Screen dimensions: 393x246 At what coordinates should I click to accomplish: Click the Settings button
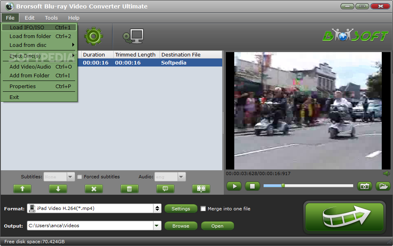pos(181,208)
